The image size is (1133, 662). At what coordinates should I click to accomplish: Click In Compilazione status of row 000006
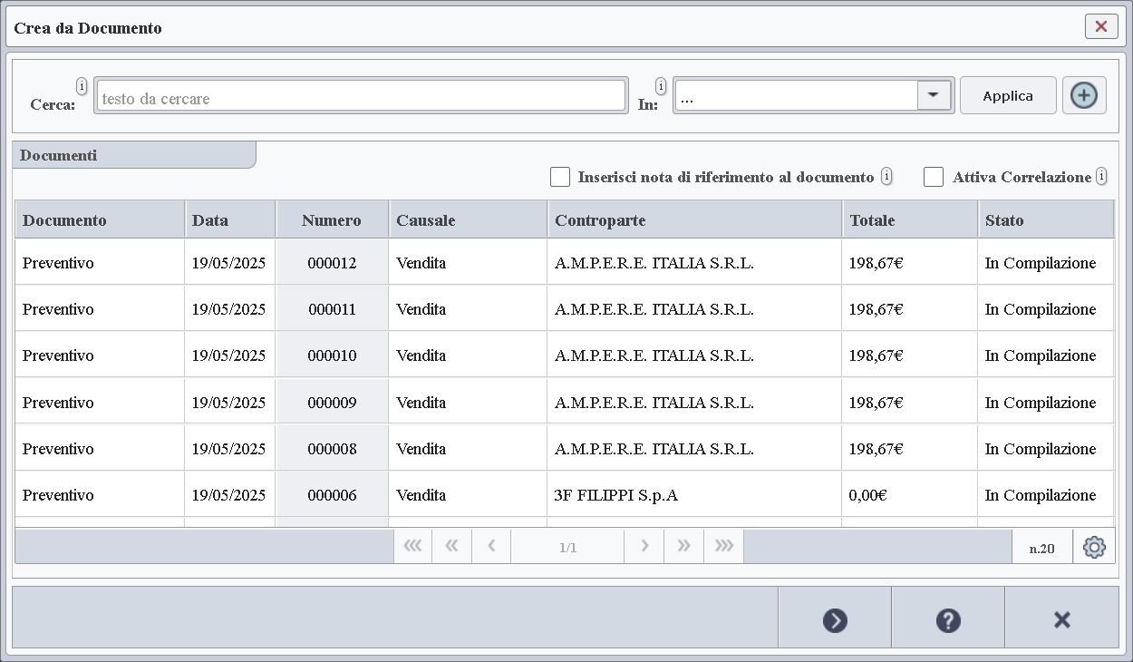tap(1045, 495)
